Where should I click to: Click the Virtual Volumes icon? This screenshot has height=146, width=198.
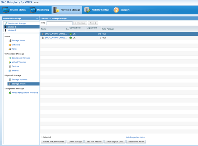[10, 62]
